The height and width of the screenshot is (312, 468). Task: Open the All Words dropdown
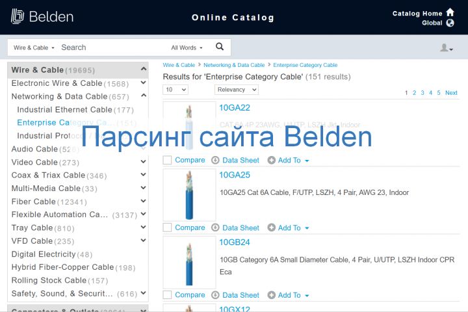tap(187, 47)
